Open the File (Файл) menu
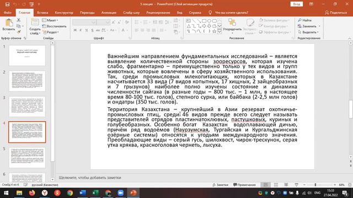Screen dimensions: 353x198 7,13
